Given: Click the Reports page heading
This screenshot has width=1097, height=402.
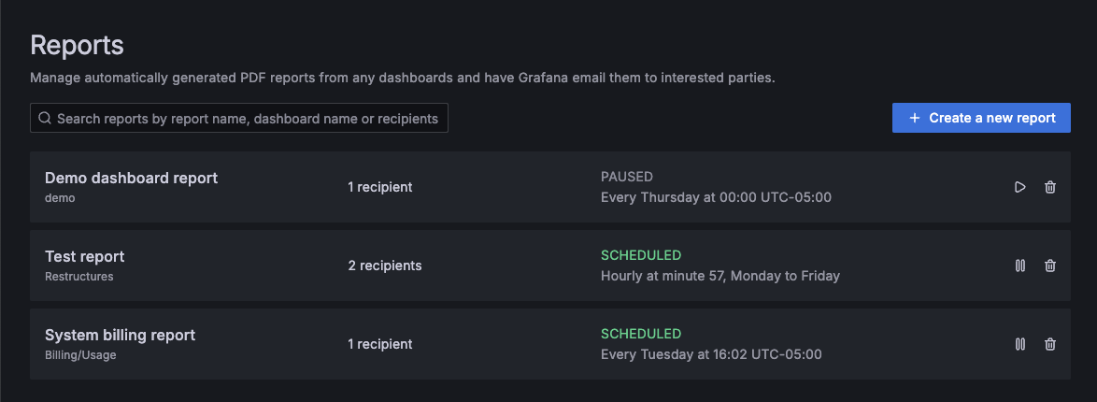Looking at the screenshot, I should pos(77,45).
